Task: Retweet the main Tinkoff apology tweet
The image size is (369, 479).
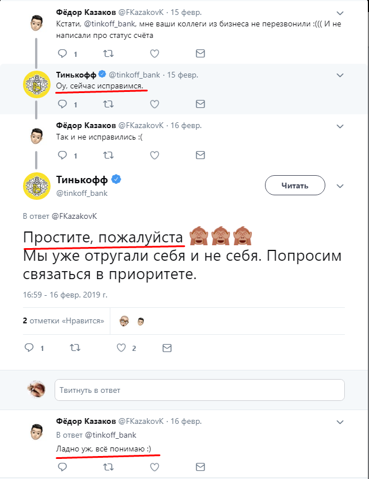Action: click(x=75, y=348)
